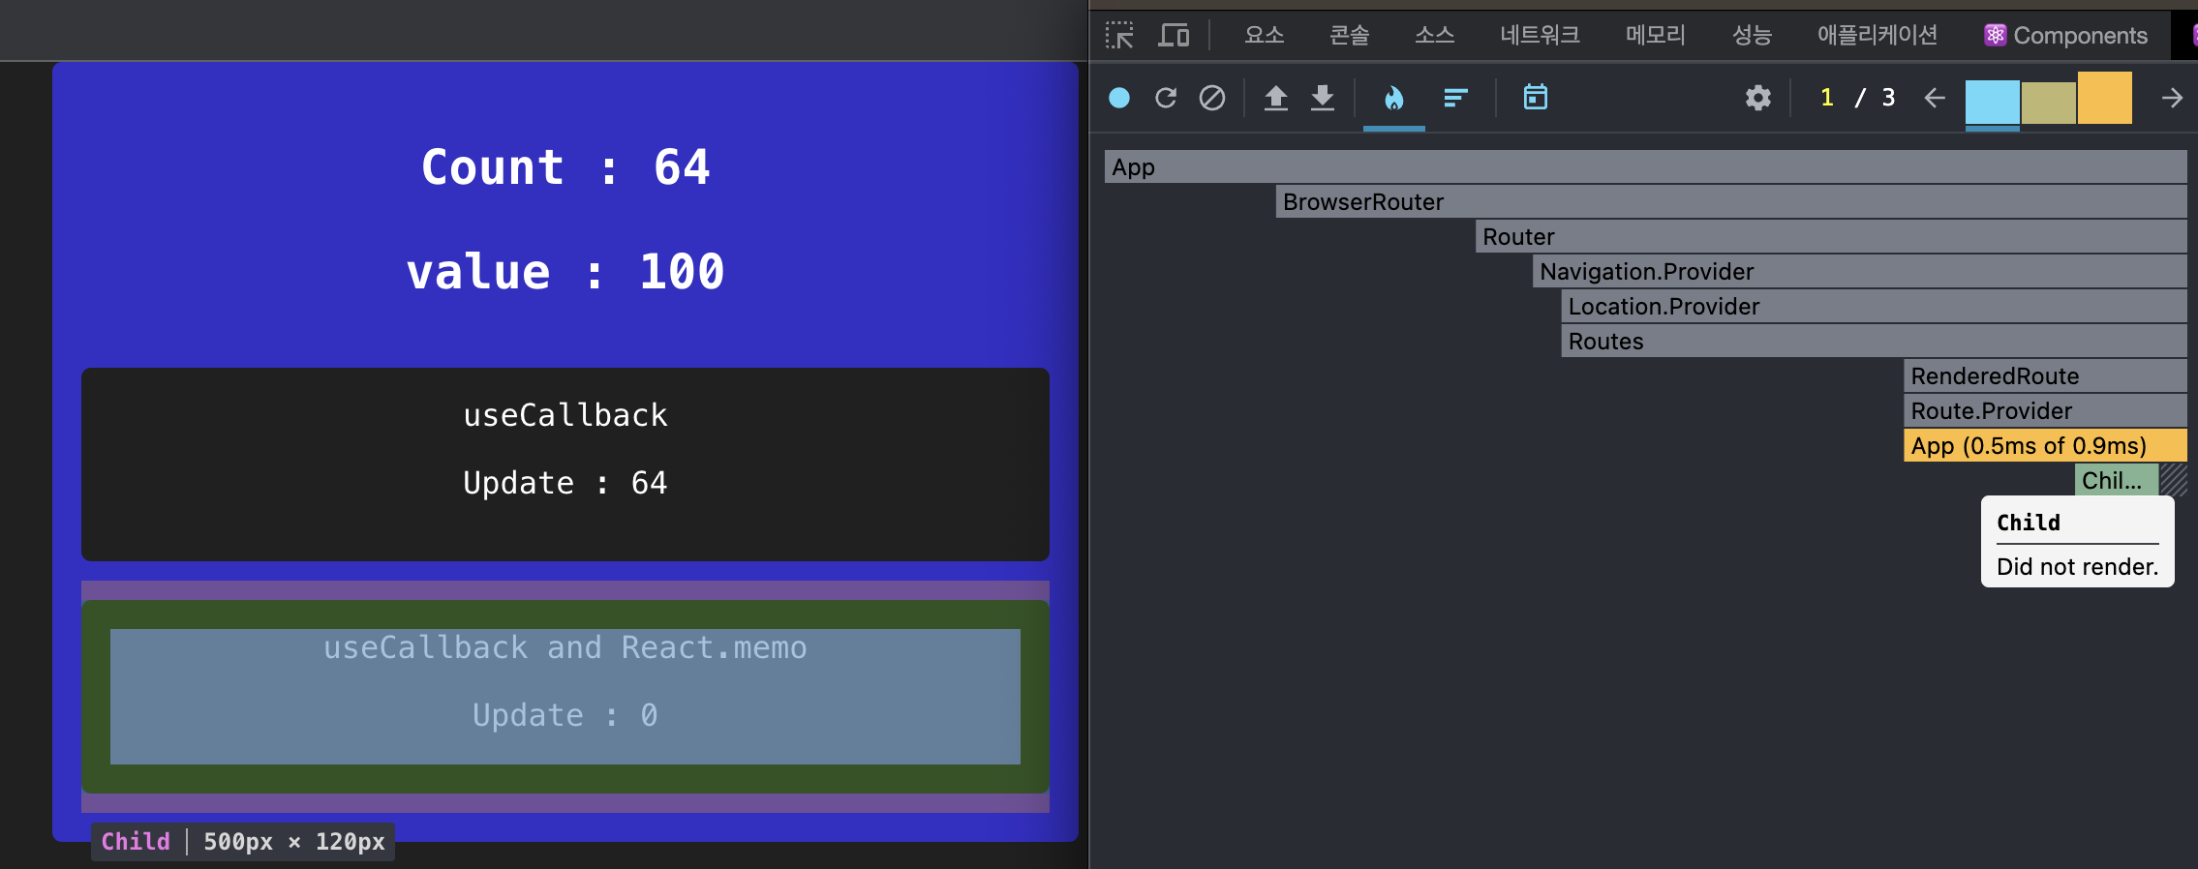Viewport: 2198px width, 869px height.
Task: Open the 성능 (Performance) tab
Action: click(x=1752, y=36)
